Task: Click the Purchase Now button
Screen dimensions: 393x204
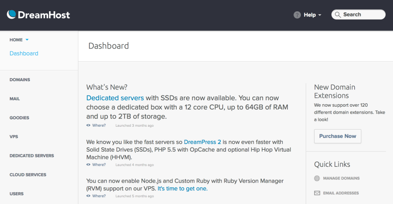Action: pyautogui.click(x=338, y=136)
